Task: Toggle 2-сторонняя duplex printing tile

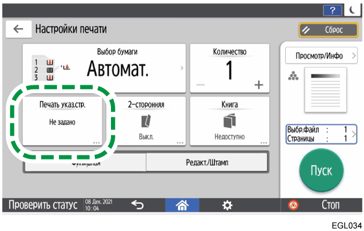Action: point(146,121)
